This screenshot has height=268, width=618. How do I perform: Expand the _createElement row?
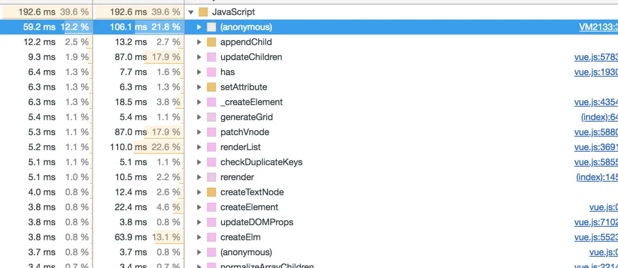tap(199, 102)
